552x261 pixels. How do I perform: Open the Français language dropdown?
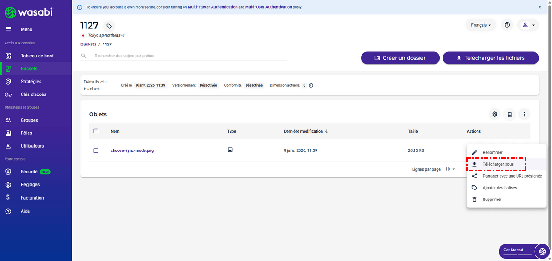[x=481, y=25]
